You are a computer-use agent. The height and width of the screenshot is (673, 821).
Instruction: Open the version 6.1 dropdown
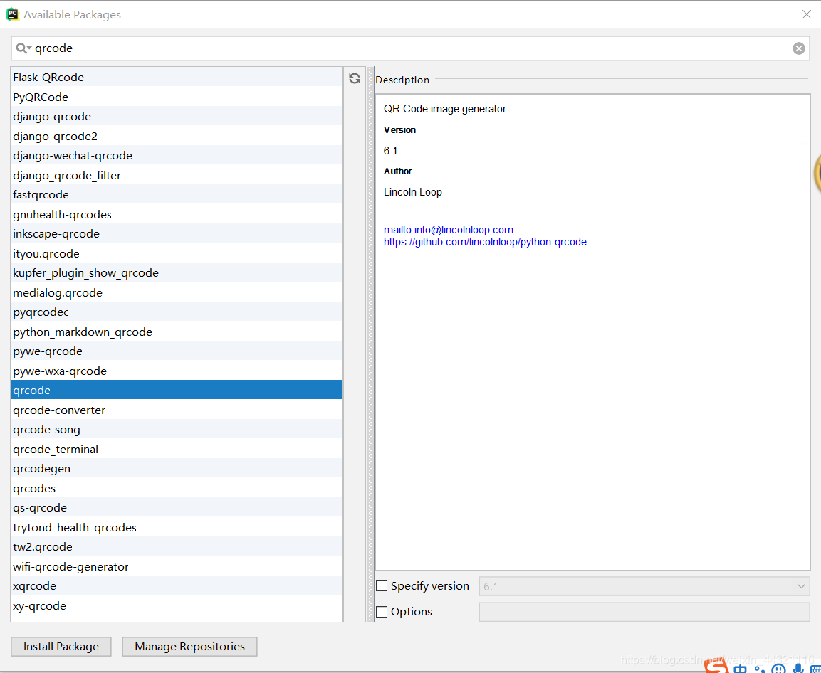tap(644, 586)
